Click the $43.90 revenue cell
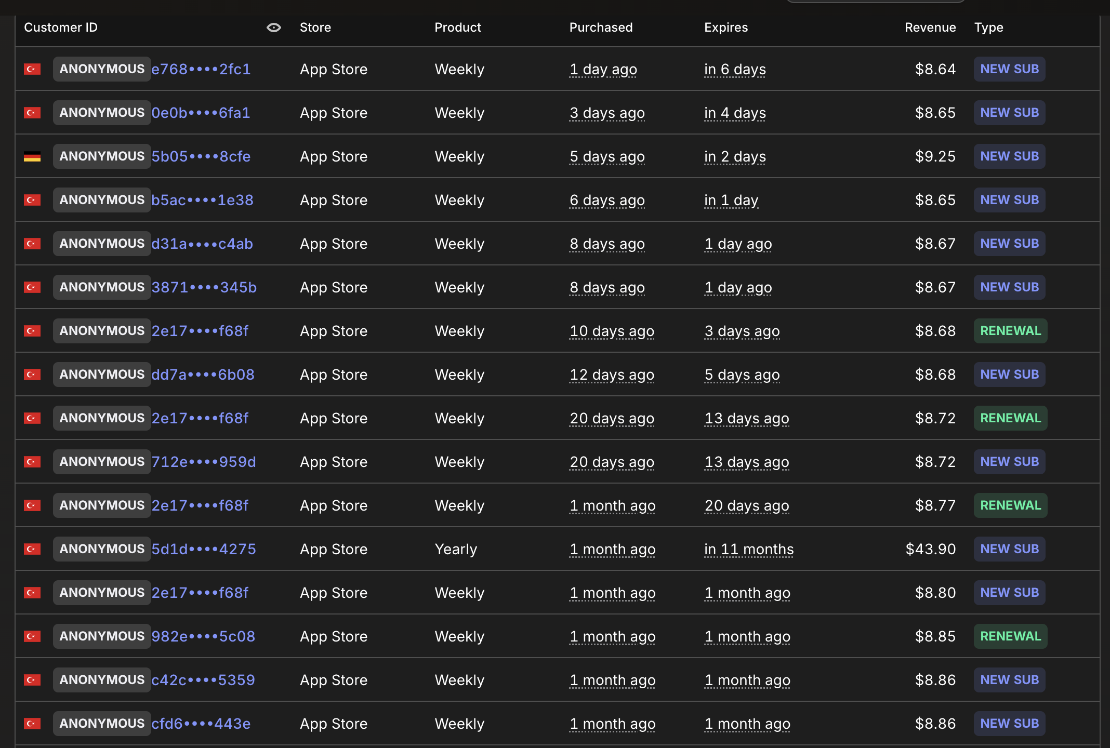Viewport: 1110px width, 748px height. (931, 549)
